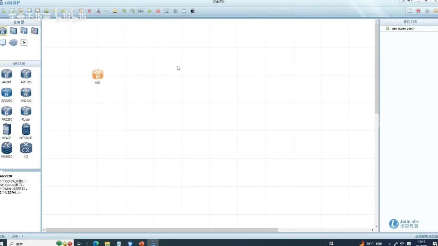
Task: Select the wireless WLAN device category icon
Action: [24, 31]
